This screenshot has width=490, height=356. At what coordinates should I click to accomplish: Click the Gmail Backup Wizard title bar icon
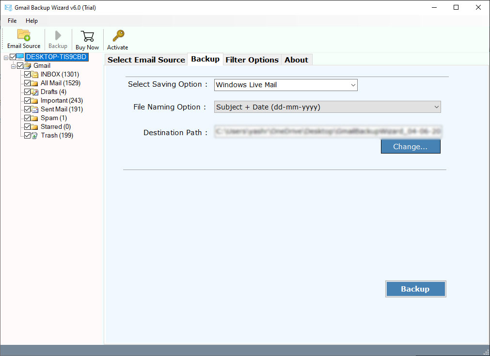point(8,7)
